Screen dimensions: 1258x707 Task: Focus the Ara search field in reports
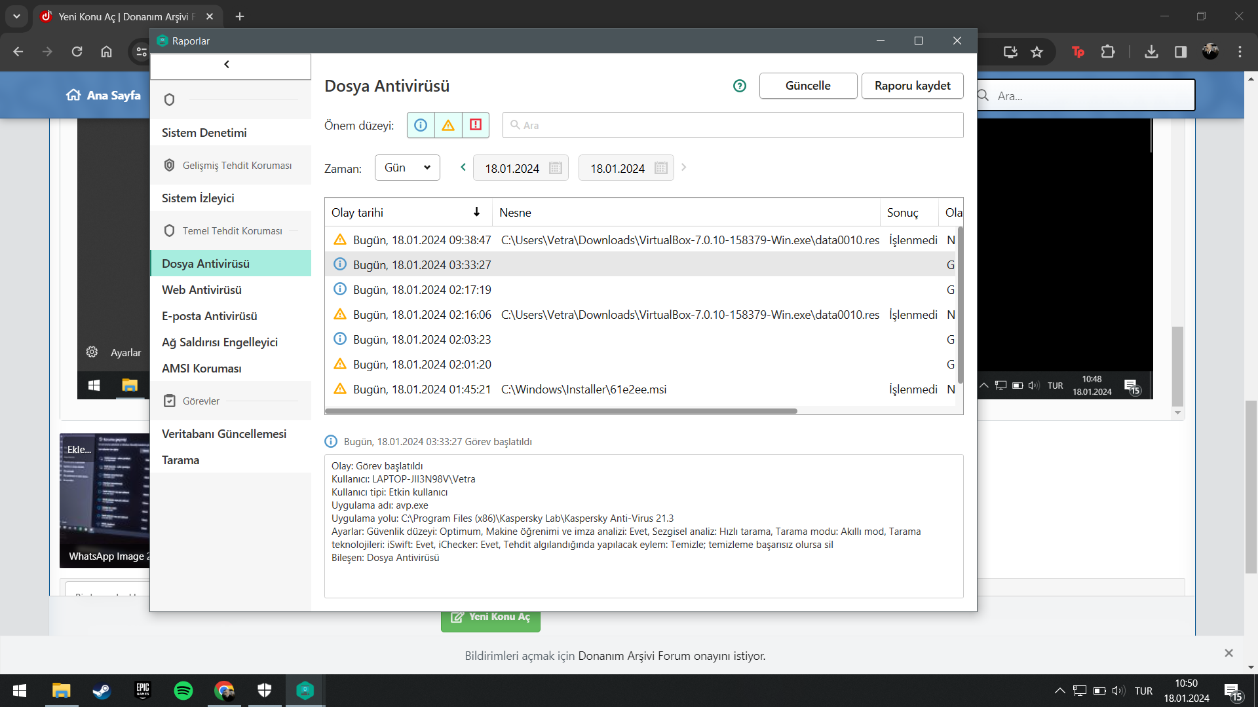tap(733, 125)
